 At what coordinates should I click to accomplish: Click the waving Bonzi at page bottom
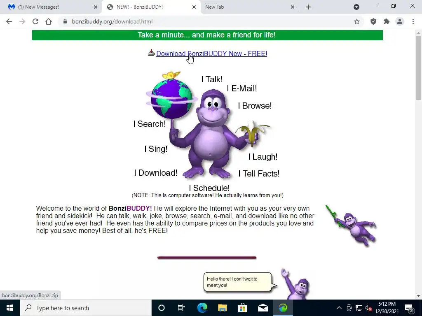coord(295,284)
